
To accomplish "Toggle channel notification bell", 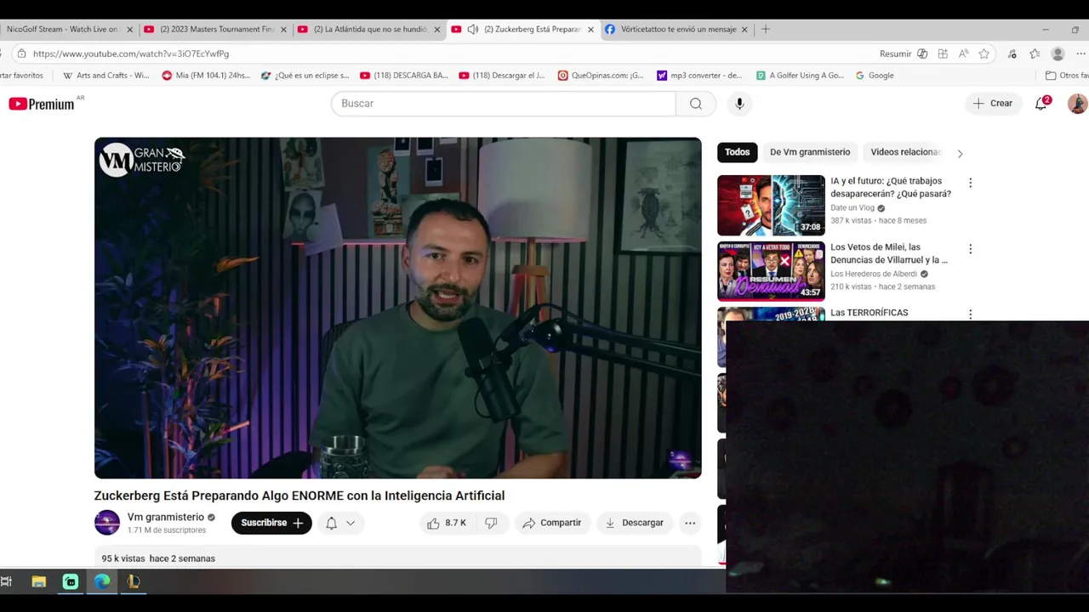I will click(332, 523).
